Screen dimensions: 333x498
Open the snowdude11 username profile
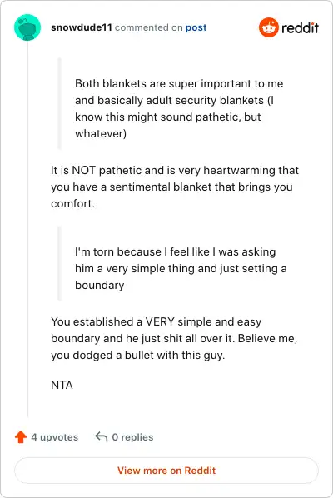click(x=82, y=27)
